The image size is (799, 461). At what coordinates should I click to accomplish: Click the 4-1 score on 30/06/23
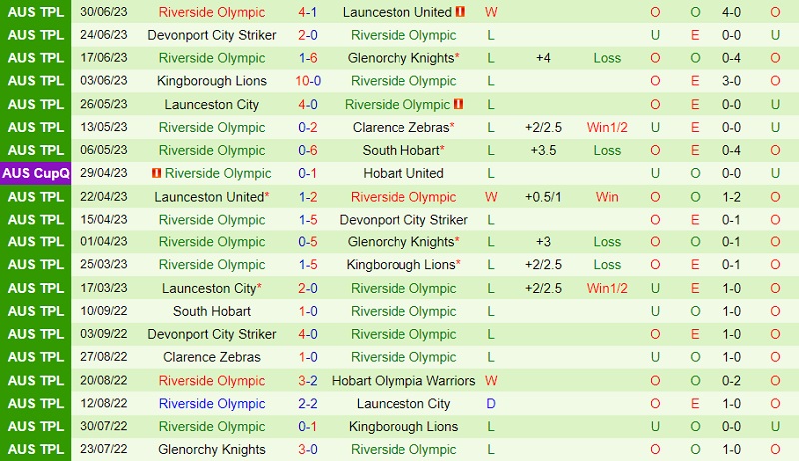[x=308, y=12]
